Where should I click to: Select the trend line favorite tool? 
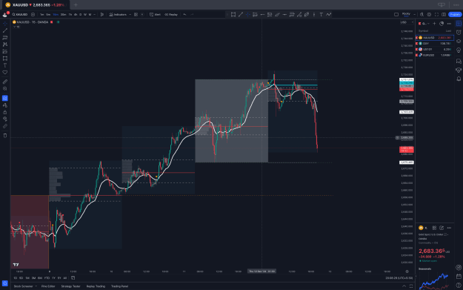pos(241,15)
